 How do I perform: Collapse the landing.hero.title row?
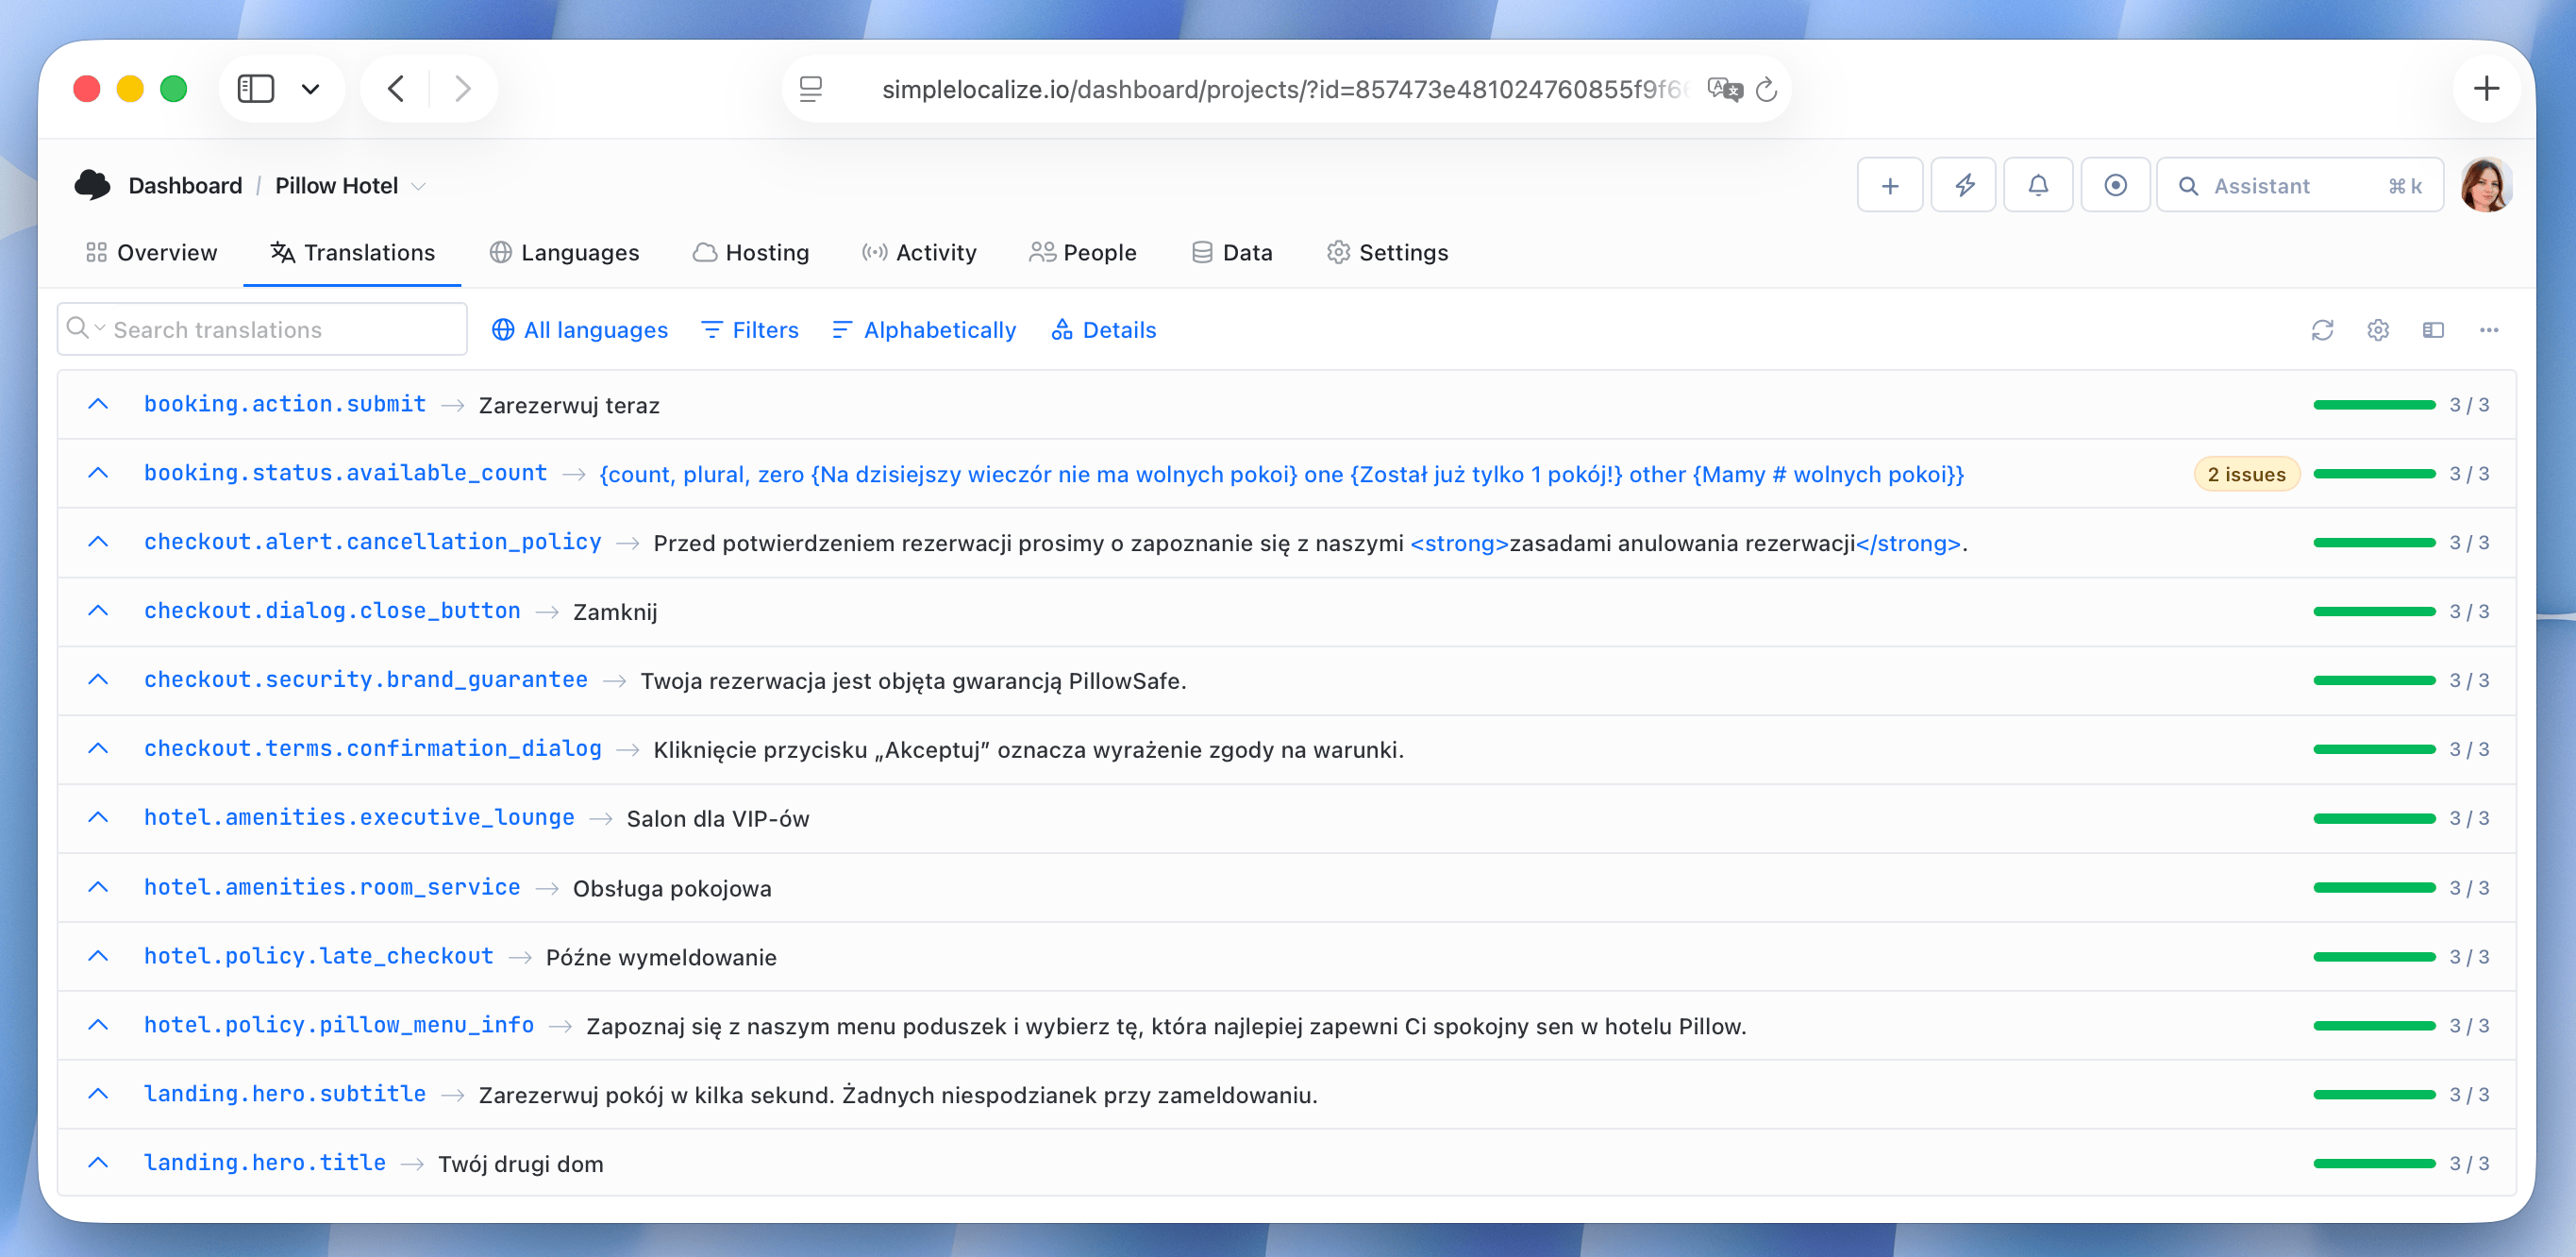point(98,1164)
